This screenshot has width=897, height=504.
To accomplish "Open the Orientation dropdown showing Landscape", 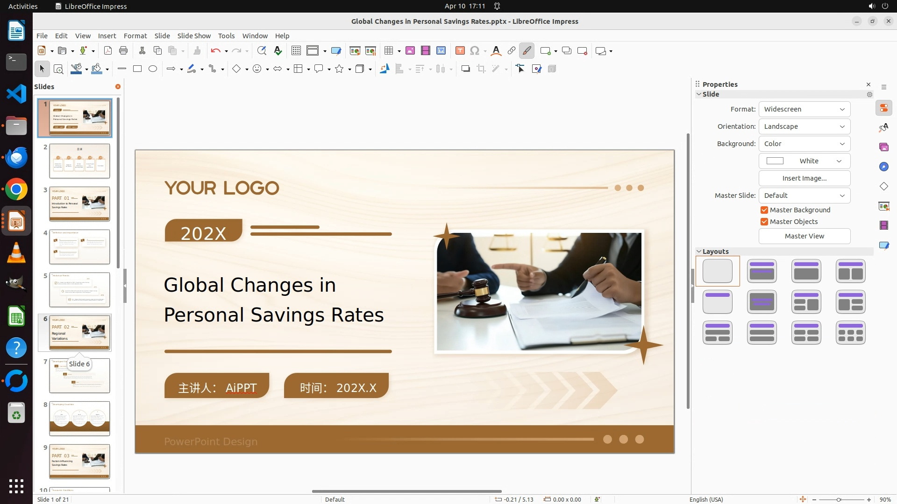I will 804,126.
